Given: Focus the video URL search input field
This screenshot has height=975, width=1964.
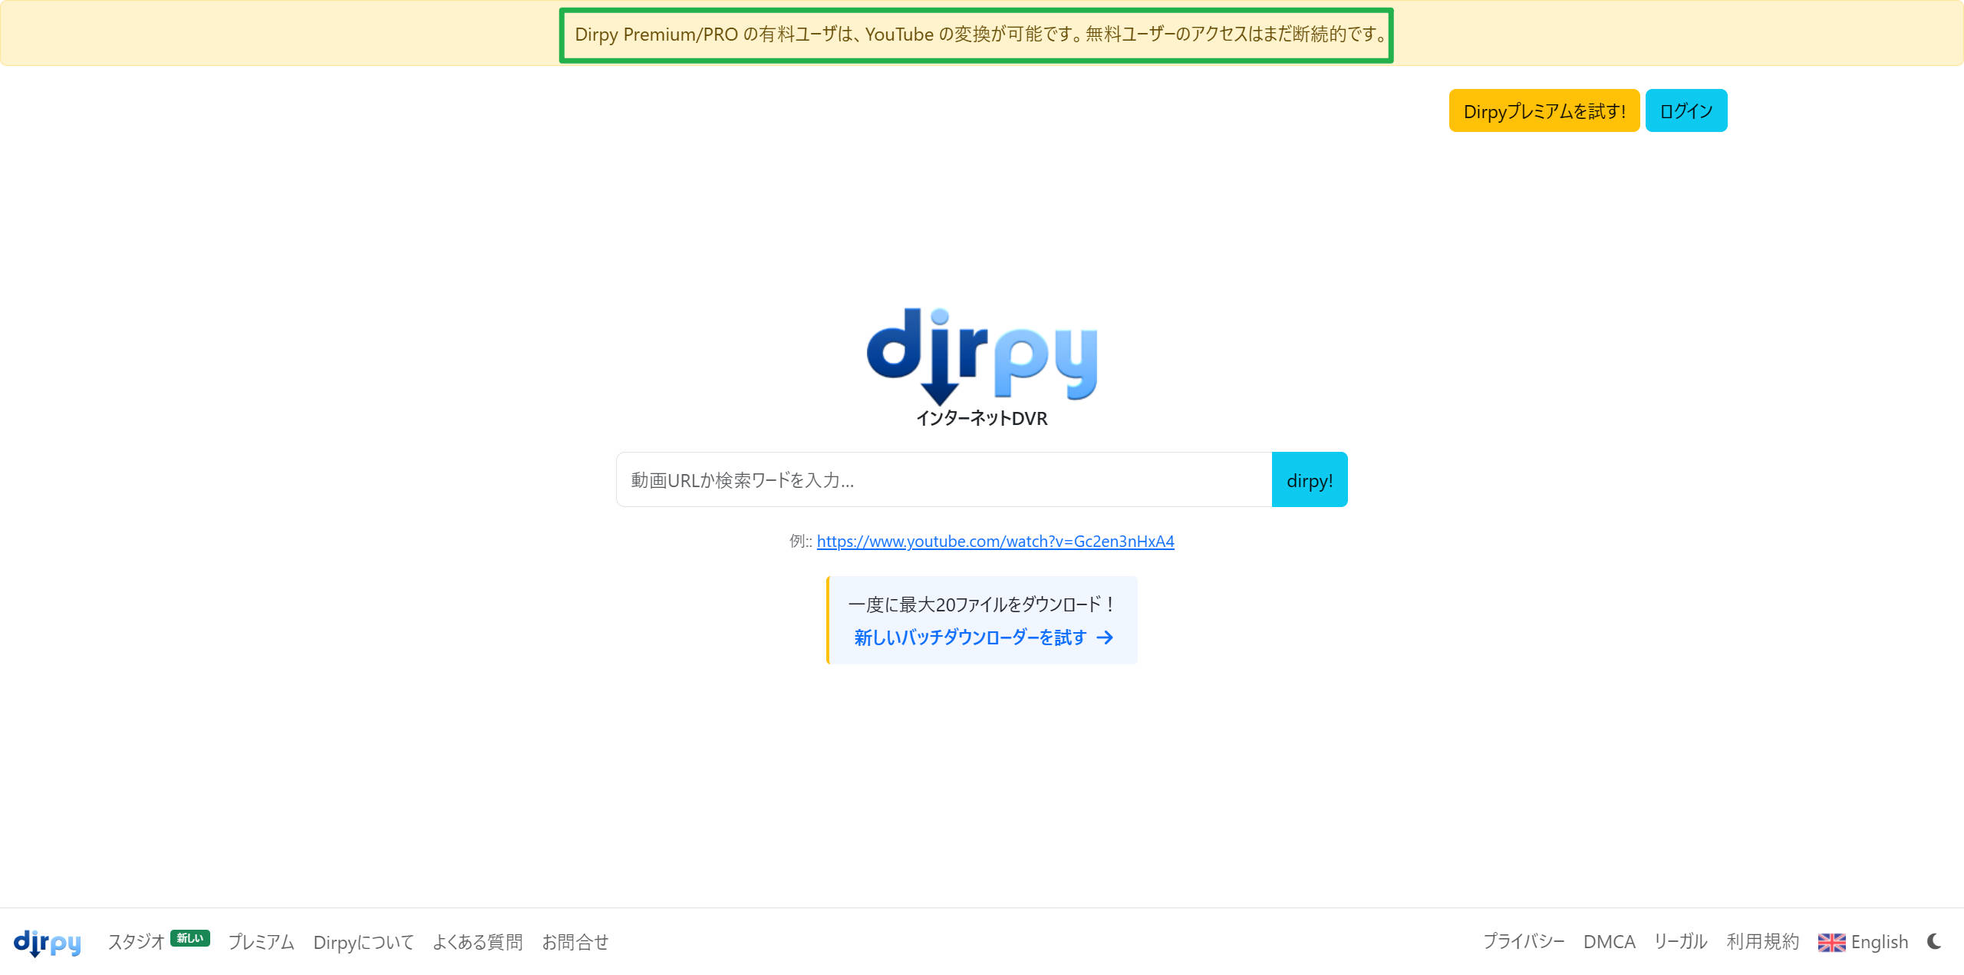Looking at the screenshot, I should [x=944, y=479].
